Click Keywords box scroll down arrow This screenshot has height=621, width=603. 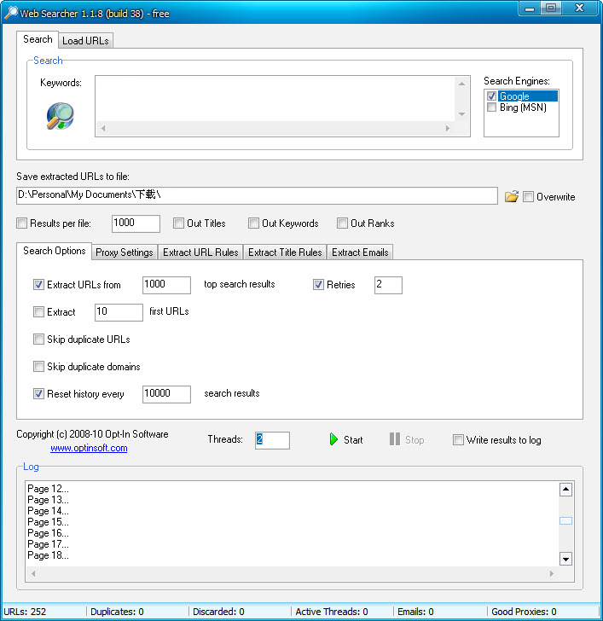tap(463, 114)
